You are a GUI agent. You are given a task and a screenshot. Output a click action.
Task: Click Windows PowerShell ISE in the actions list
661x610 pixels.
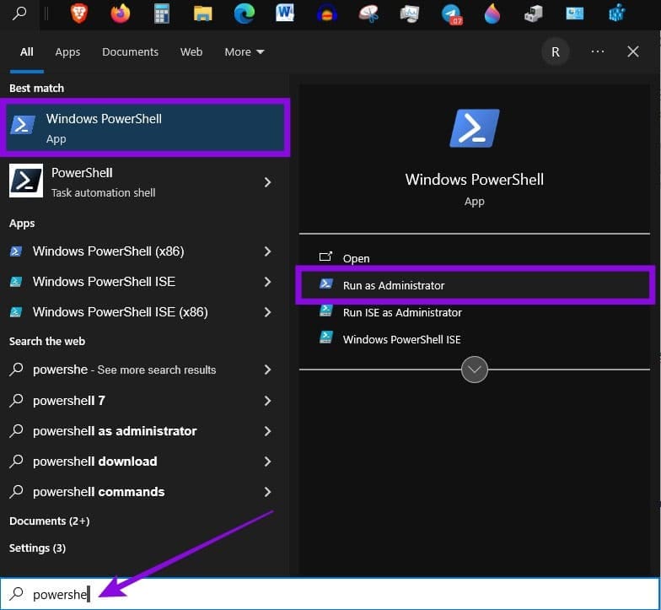point(401,339)
